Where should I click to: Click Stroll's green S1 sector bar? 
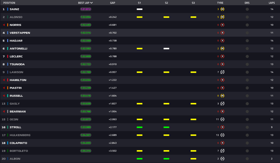click(x=139, y=127)
